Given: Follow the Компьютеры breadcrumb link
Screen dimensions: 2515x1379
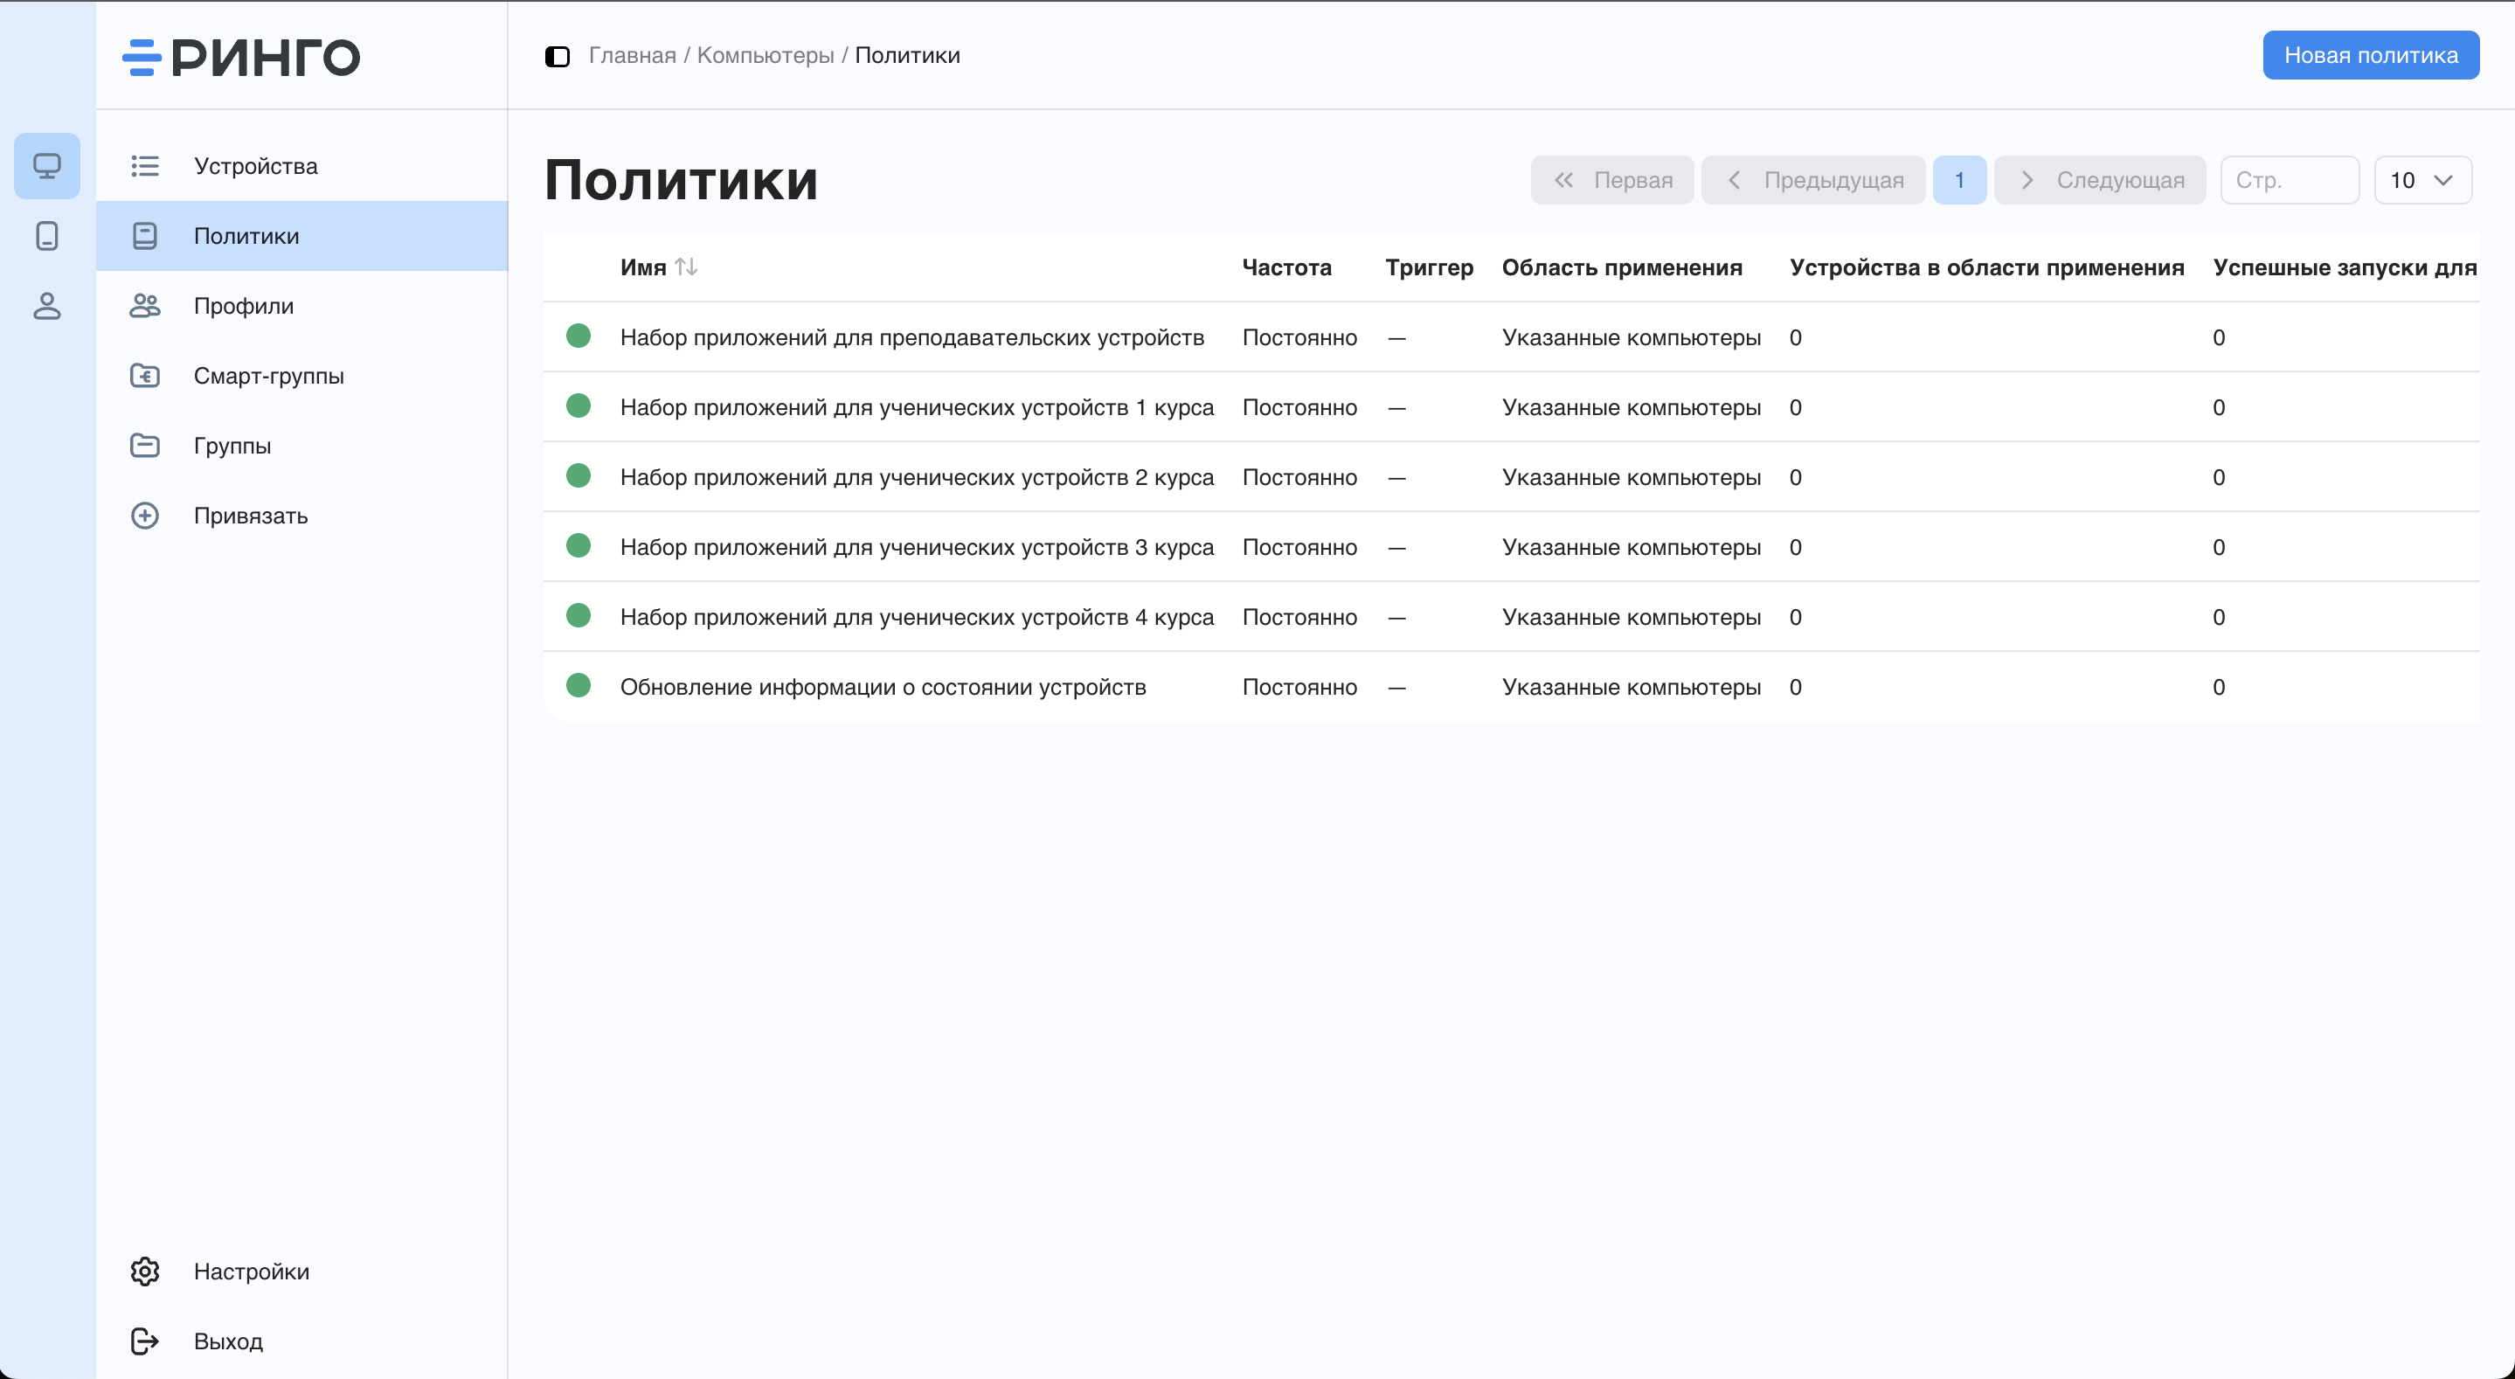Looking at the screenshot, I should (x=765, y=56).
